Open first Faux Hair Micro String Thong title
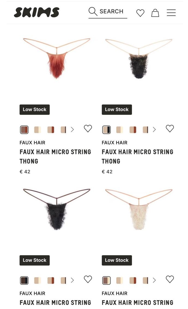Screen dimensions: 188x309 (x=55, y=156)
